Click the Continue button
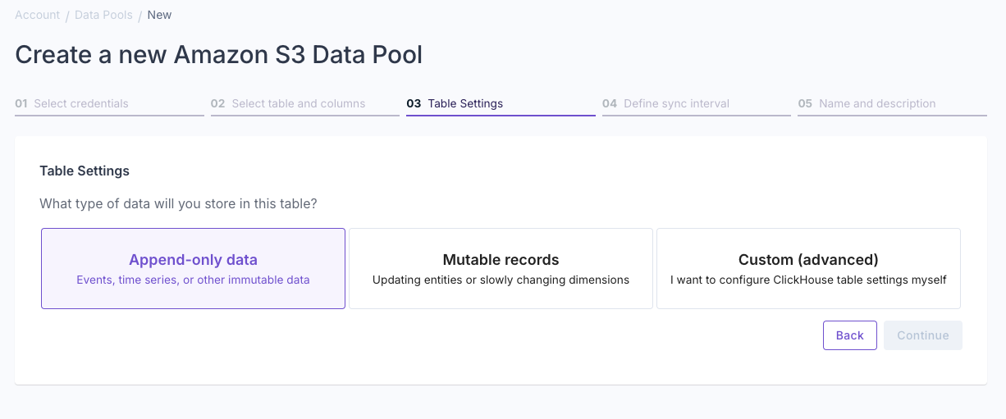Image resolution: width=1006 pixels, height=419 pixels. point(923,335)
